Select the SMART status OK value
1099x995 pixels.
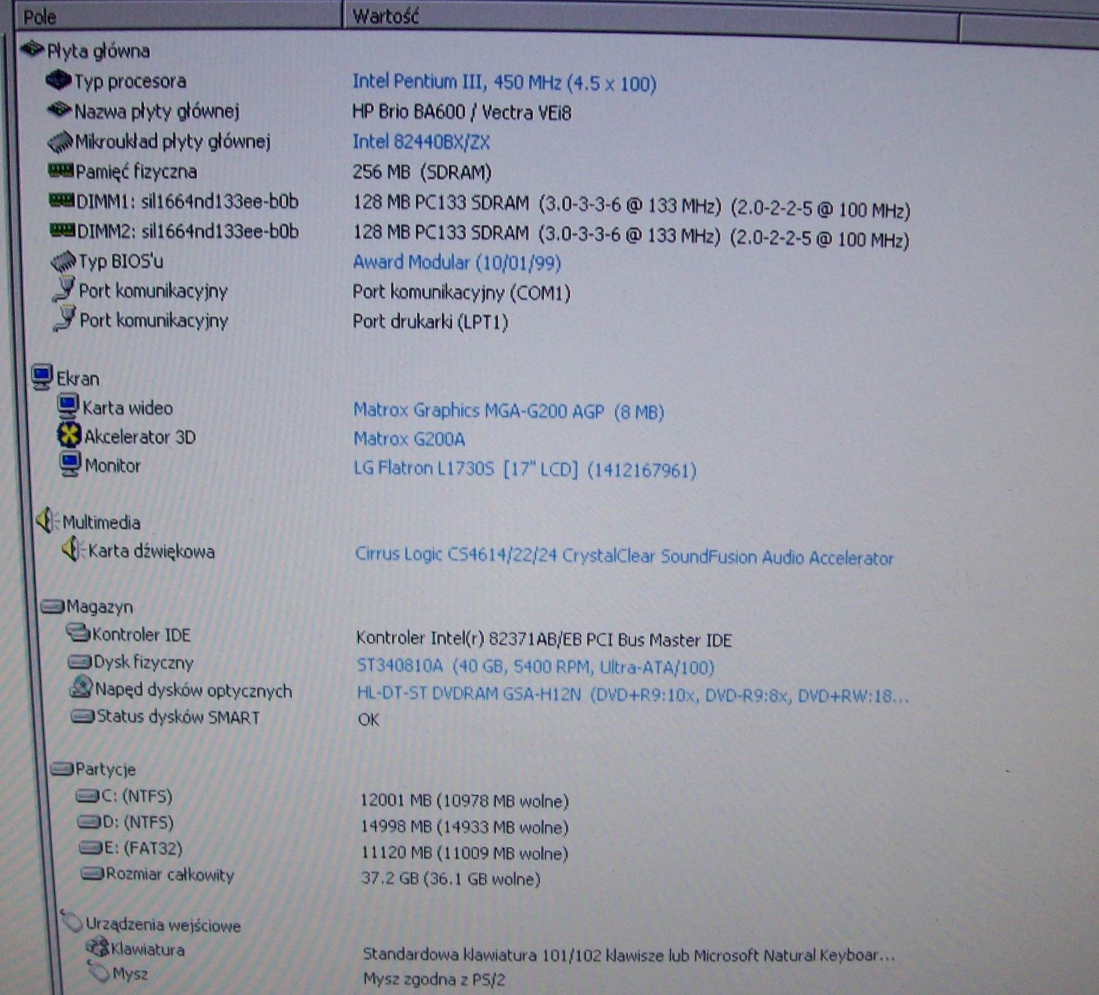369,719
